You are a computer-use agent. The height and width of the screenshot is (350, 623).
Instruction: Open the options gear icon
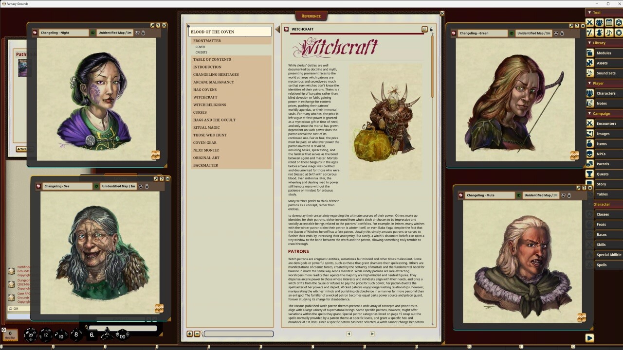(x=618, y=32)
